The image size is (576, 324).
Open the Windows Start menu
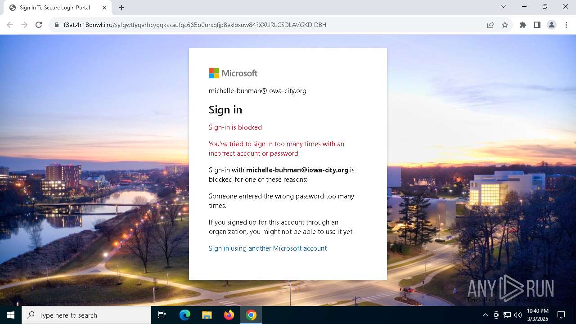pos(11,315)
